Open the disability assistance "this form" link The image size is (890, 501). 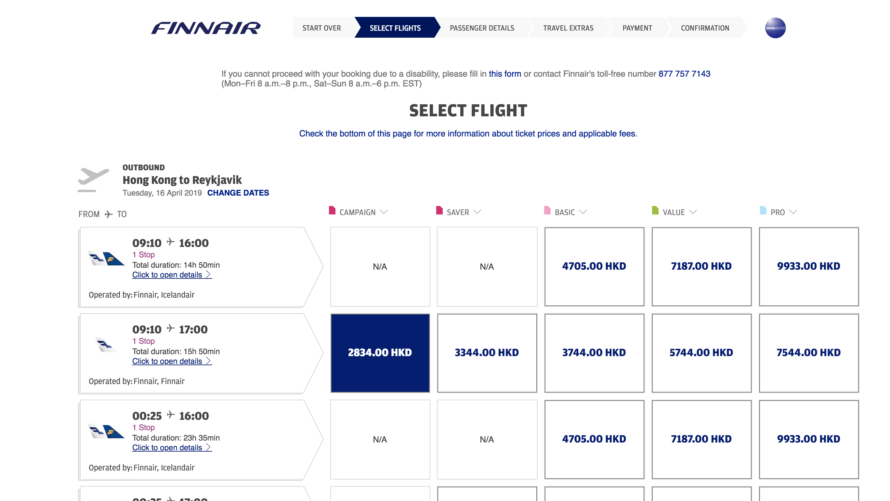504,73
